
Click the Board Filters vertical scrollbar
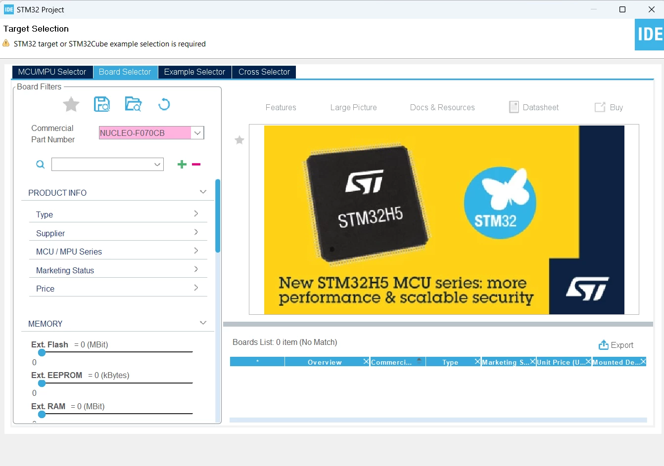click(218, 216)
